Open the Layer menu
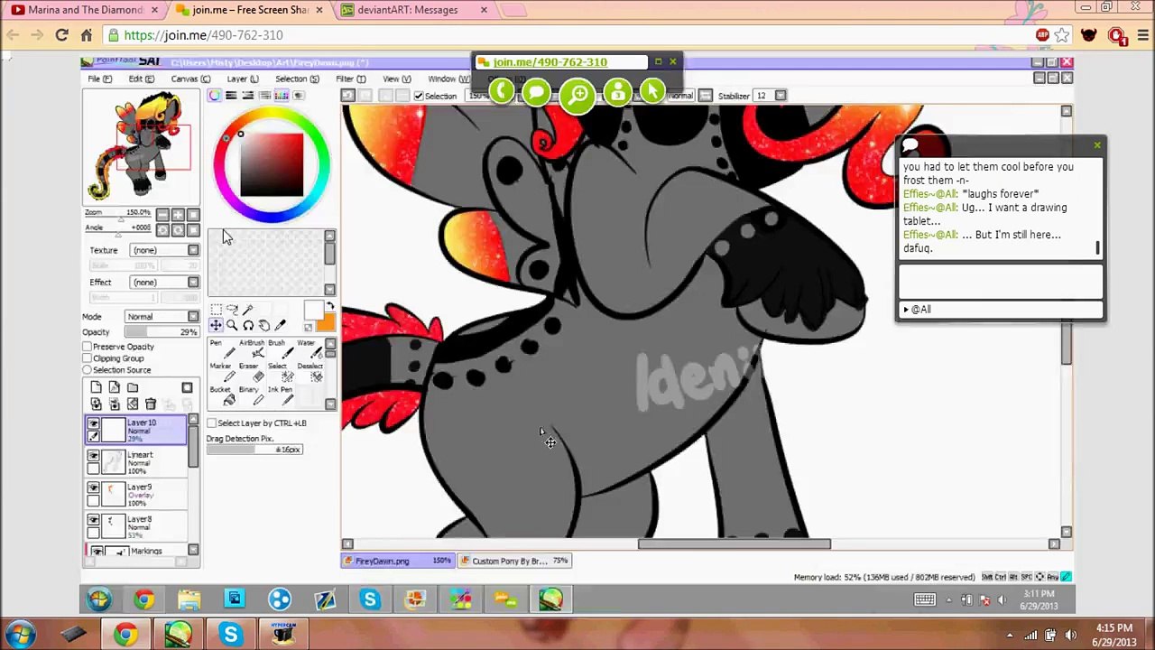Image resolution: width=1155 pixels, height=650 pixels. pos(242,79)
